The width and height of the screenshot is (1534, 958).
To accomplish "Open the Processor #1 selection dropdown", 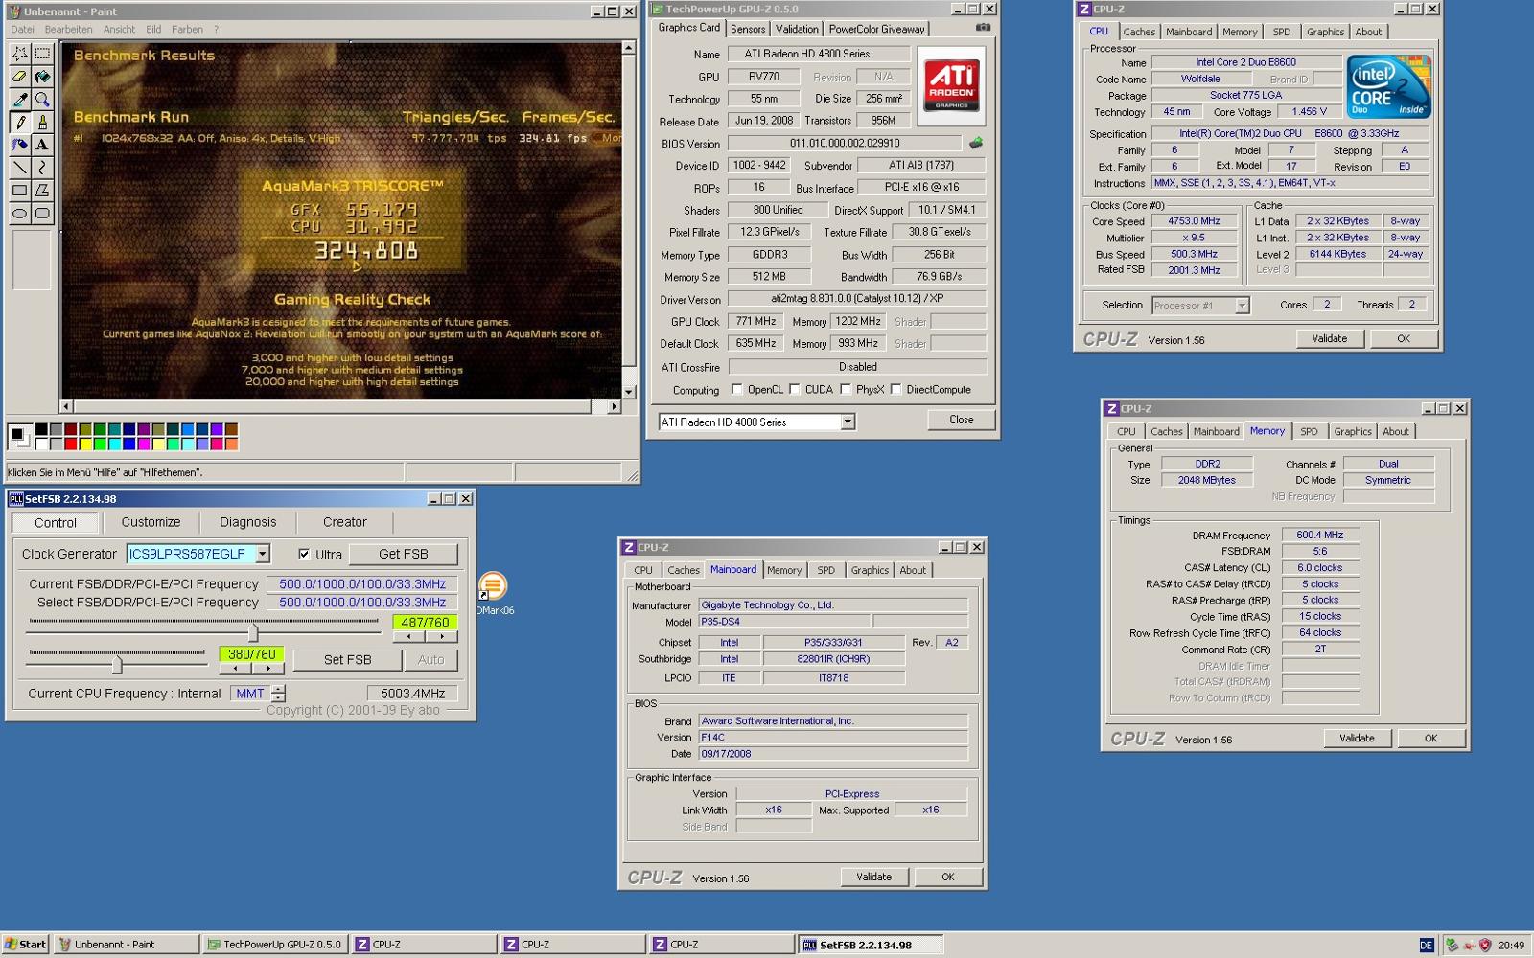I will (x=1242, y=306).
